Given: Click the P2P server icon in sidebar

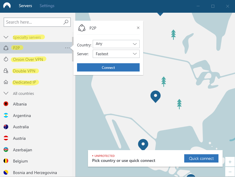Looking at the screenshot, I should (6, 48).
